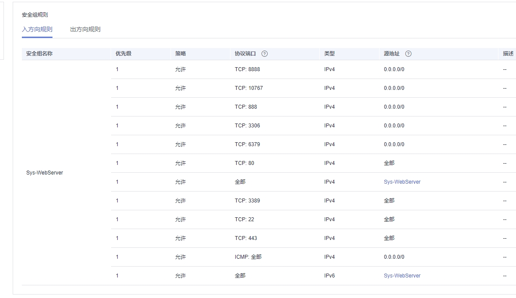Image resolution: width=516 pixels, height=298 pixels.
Task: Click 0.0.0.0/0 source in TCP: 8888 row
Action: click(x=394, y=69)
